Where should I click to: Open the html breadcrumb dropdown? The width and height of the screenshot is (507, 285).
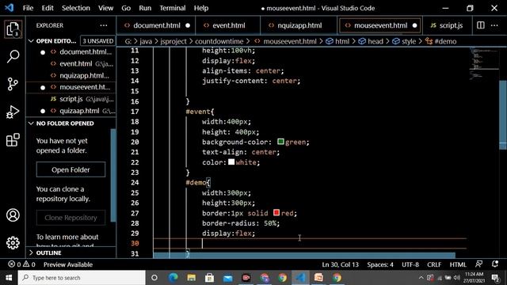tap(338, 41)
